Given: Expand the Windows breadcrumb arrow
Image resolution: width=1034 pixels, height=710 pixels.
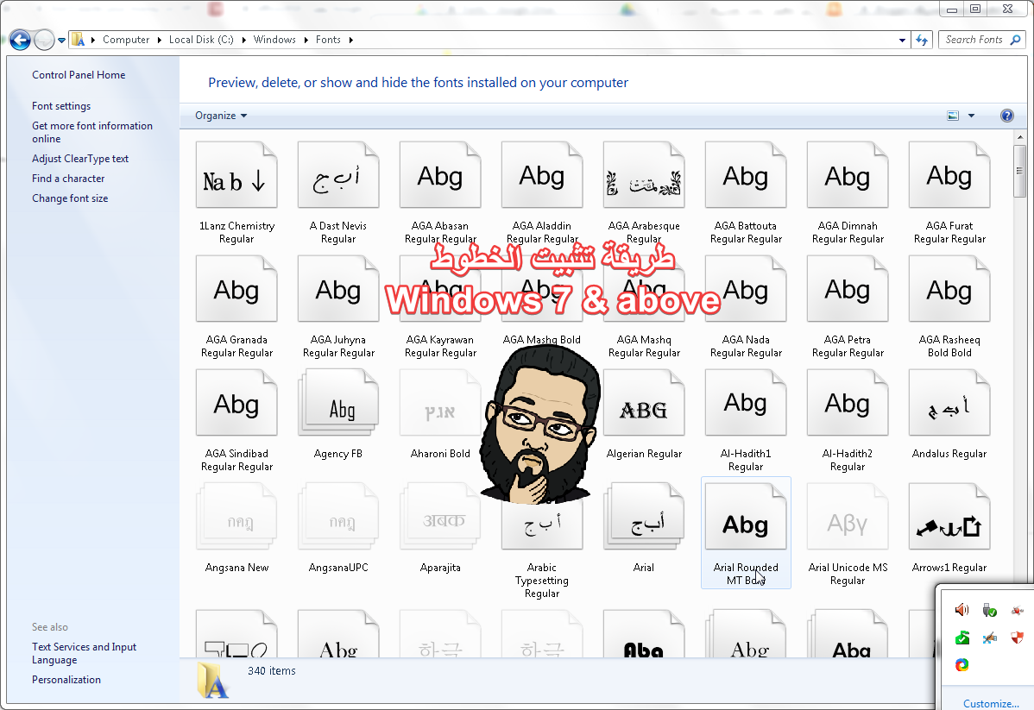Looking at the screenshot, I should coord(306,40).
